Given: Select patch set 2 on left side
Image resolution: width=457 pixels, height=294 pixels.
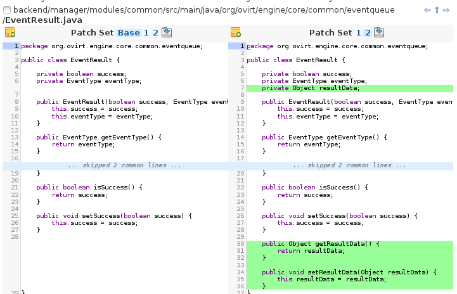Looking at the screenshot, I should pyautogui.click(x=155, y=33).
